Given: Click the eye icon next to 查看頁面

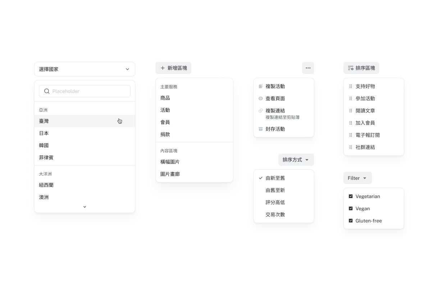Looking at the screenshot, I should click(261, 98).
